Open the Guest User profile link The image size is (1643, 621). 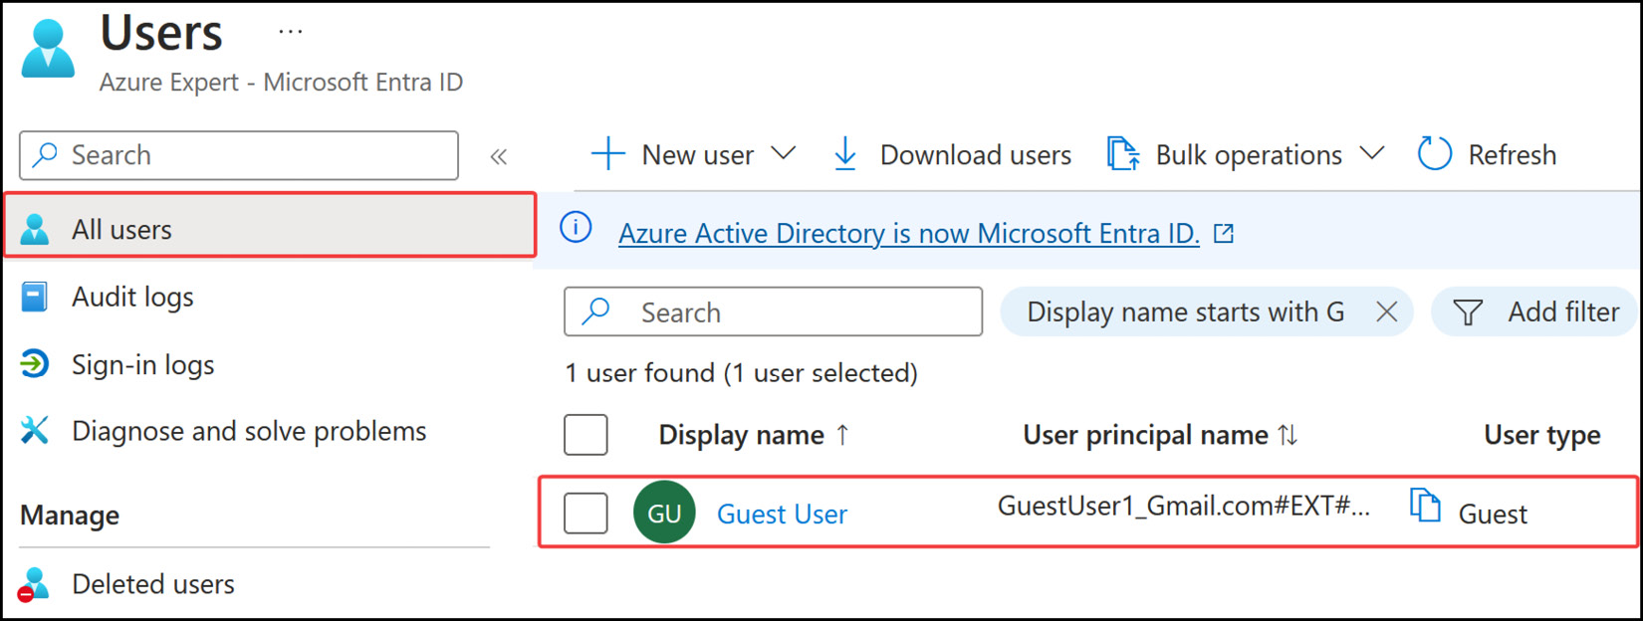click(782, 514)
